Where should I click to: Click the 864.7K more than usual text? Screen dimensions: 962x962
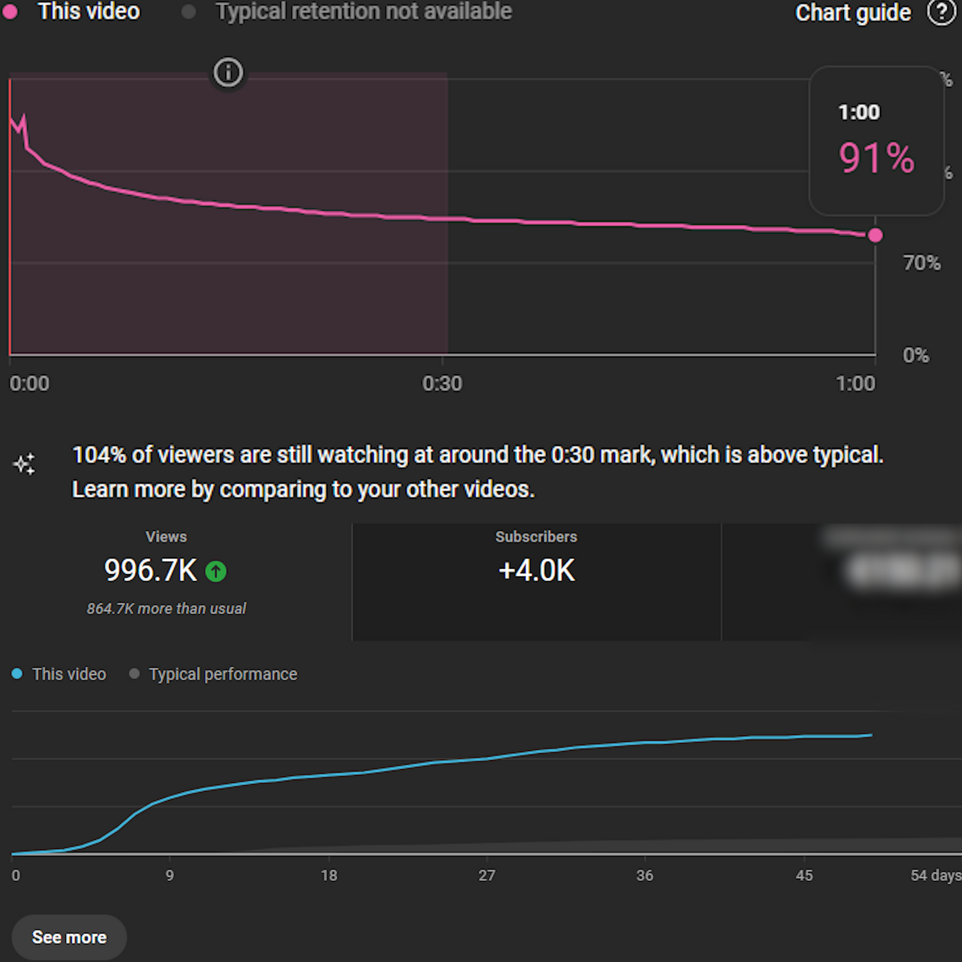(167, 609)
